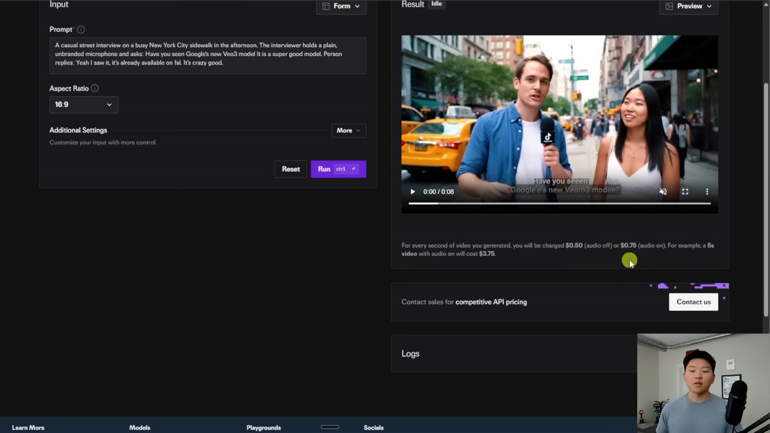Open the Form view dropdown
The width and height of the screenshot is (770, 433).
click(x=341, y=6)
